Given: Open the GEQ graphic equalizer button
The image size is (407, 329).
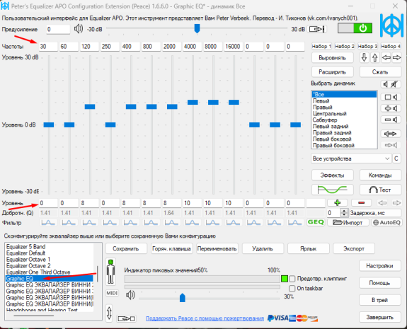Looking at the screenshot, I should point(316,222).
